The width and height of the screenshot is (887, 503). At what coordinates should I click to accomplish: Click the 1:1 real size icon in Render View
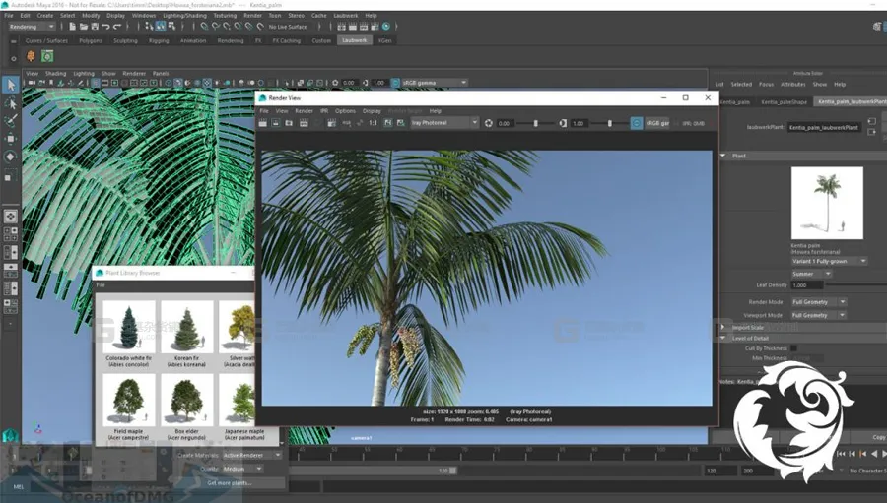coord(373,123)
